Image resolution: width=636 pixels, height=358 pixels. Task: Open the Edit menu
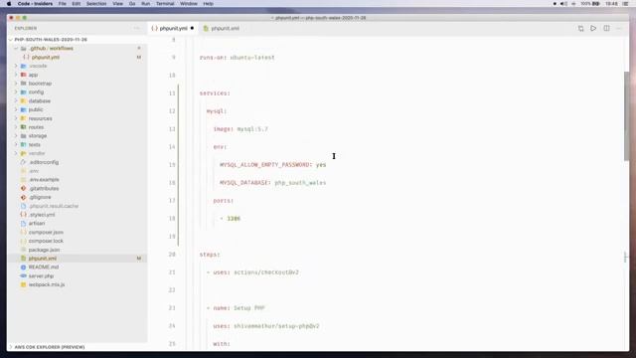pos(77,4)
